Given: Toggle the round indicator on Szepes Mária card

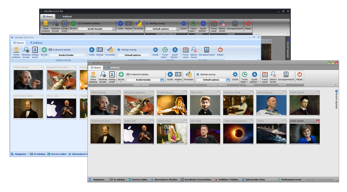Looking at the screenshot, I should [x=185, y=121].
